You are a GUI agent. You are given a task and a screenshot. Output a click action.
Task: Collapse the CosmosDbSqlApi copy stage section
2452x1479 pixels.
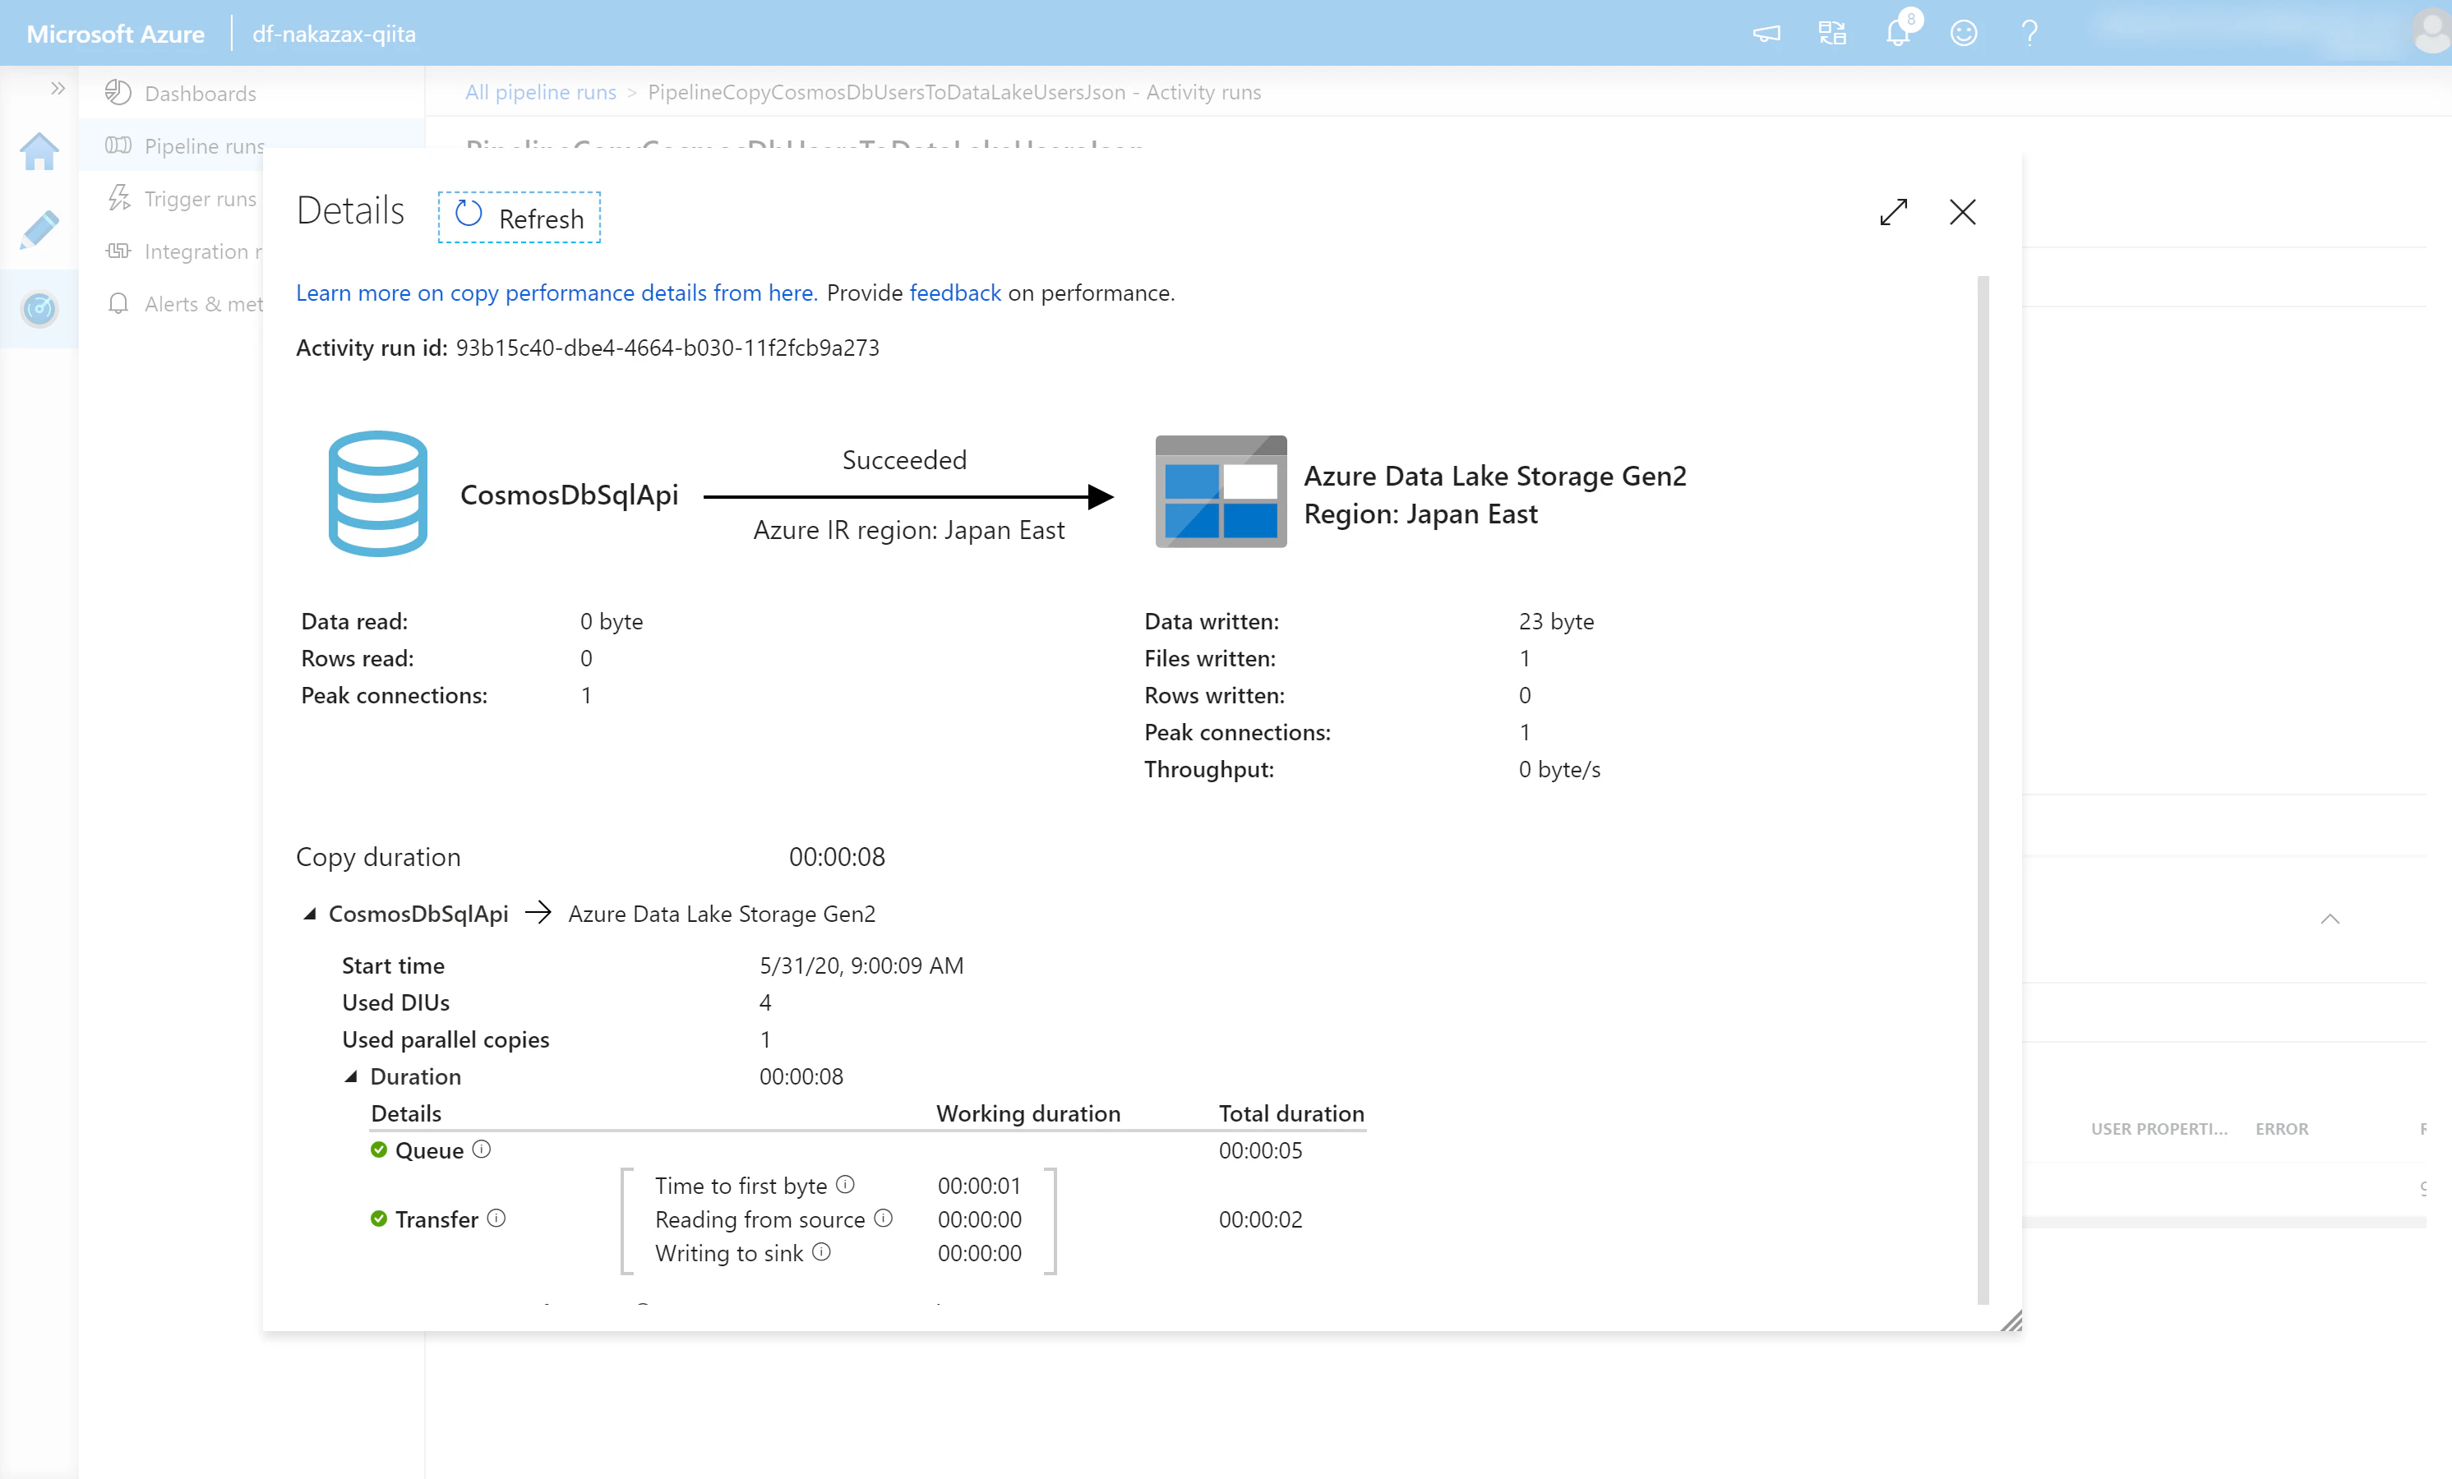[x=310, y=914]
